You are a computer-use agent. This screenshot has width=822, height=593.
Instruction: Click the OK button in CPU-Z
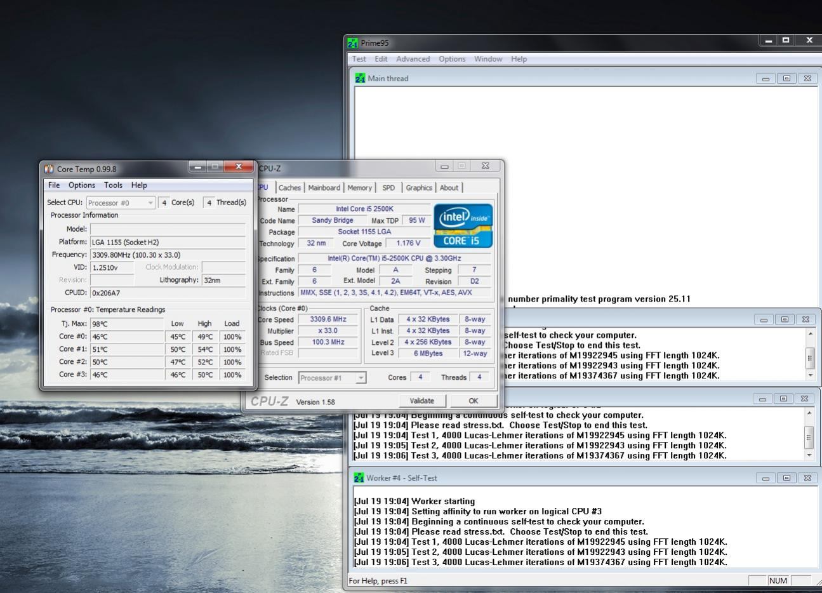(x=474, y=401)
